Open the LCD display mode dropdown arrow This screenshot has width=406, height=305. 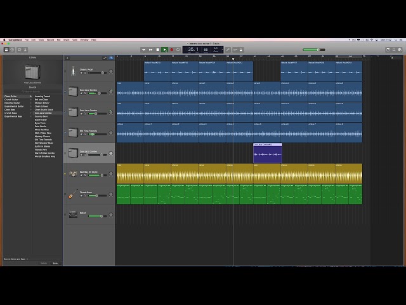click(223, 50)
